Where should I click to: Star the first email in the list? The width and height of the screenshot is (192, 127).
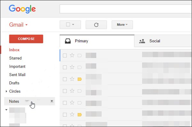(x=72, y=55)
